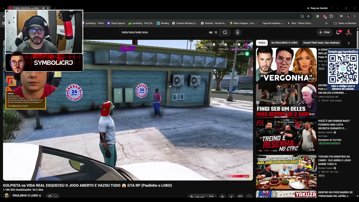The width and height of the screenshot is (359, 202).
Task: Open the Monkey bookmark
Action: point(163,23)
